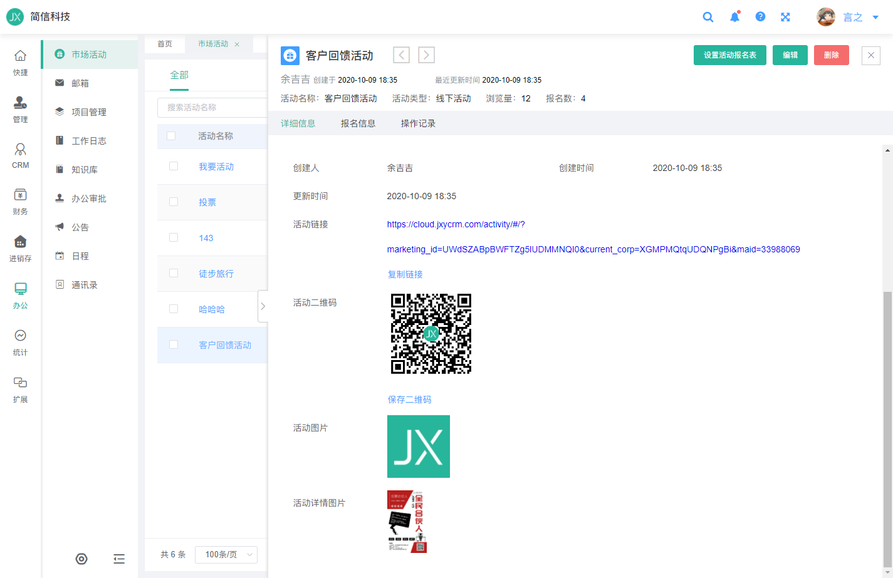Check the box for 投票 row
893x578 pixels.
pos(174,202)
